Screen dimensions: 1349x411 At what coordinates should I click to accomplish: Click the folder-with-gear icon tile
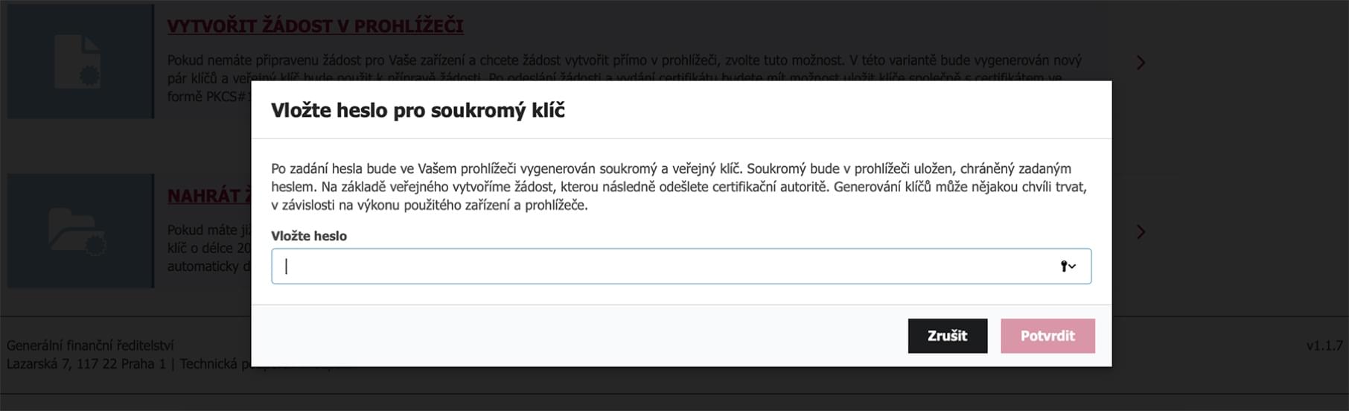(80, 231)
